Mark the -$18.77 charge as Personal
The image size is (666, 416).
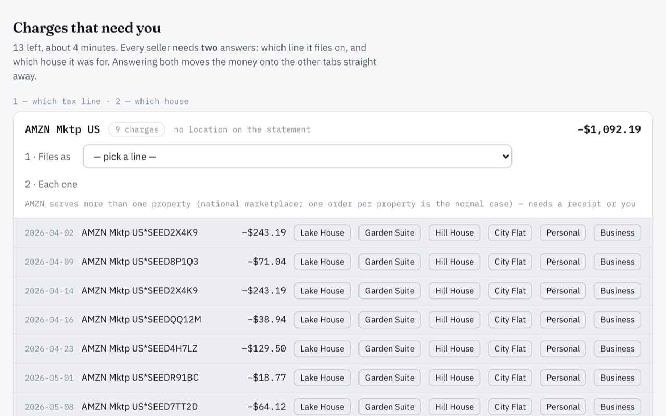tap(563, 378)
